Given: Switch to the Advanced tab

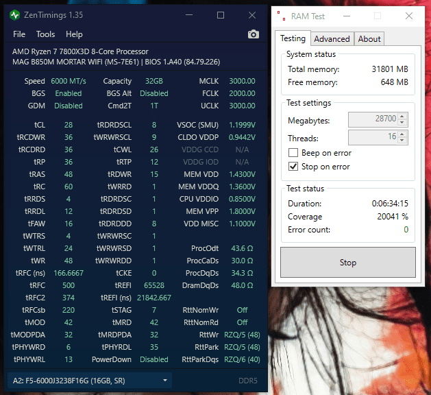Looking at the screenshot, I should (332, 39).
